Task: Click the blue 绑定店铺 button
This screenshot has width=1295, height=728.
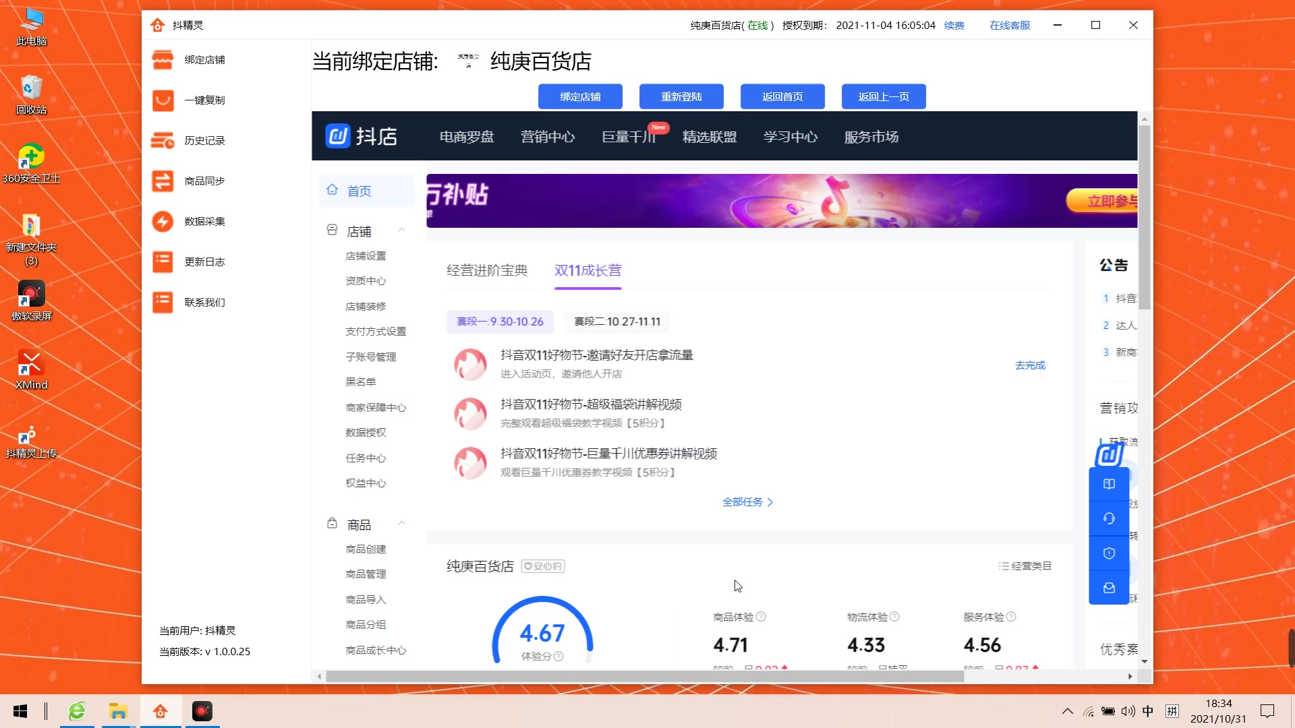Action: [x=580, y=96]
